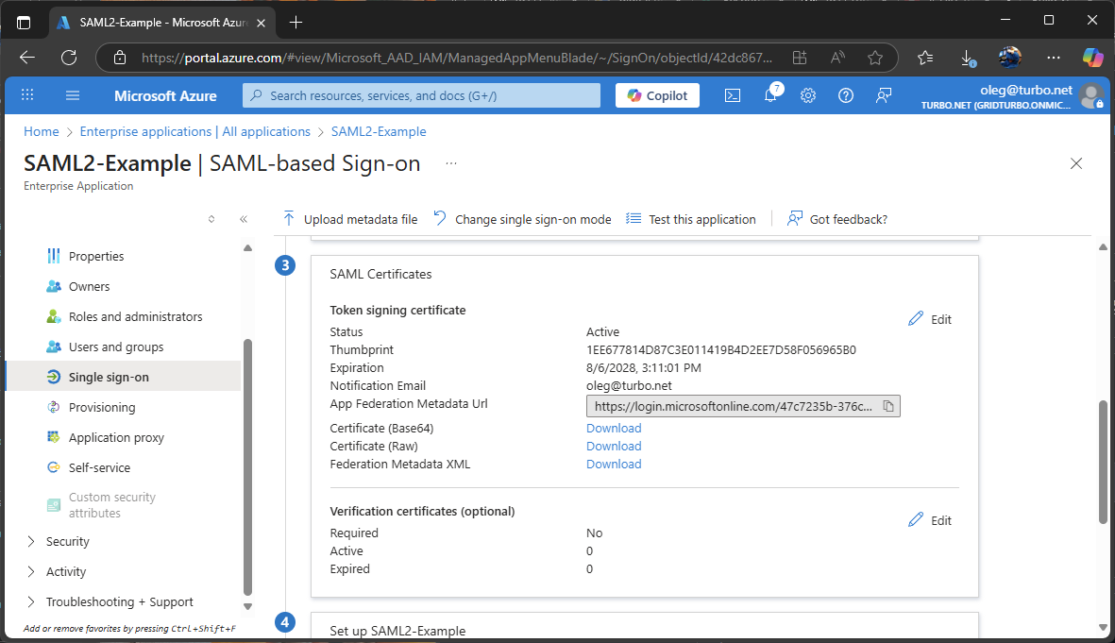Expand the Security section in sidebar
This screenshot has width=1115, height=643.
coord(67,541)
